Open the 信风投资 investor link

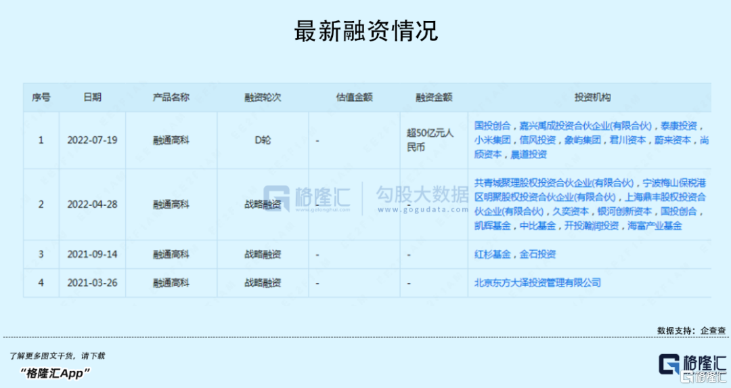coord(537,140)
